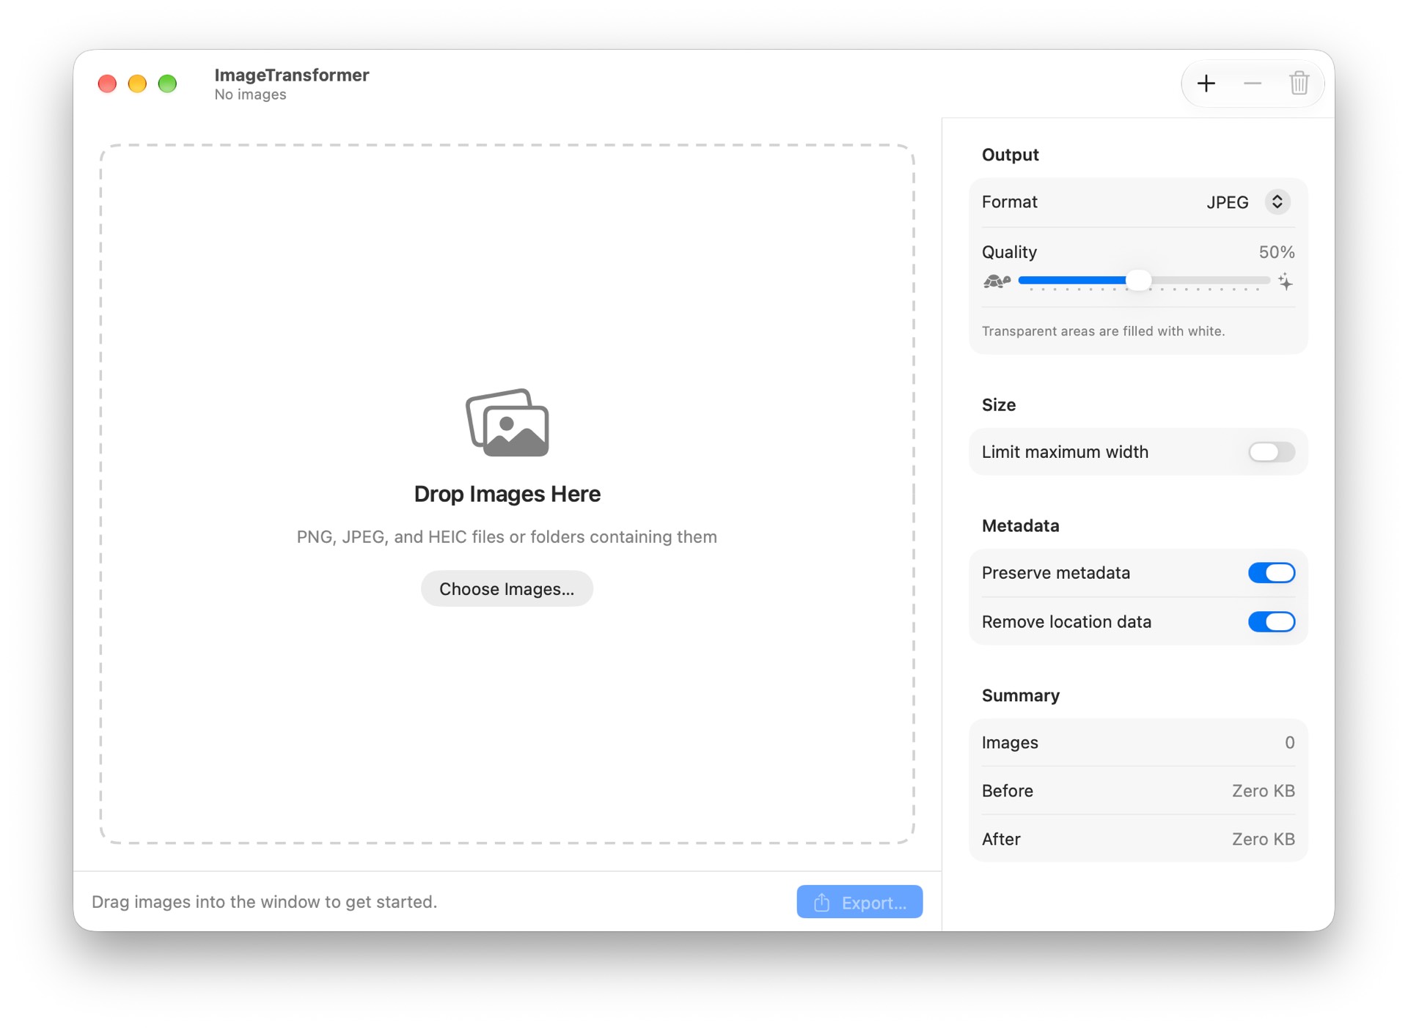This screenshot has height=1028, width=1408.
Task: Adjust the Quality slider knob
Action: (x=1138, y=280)
